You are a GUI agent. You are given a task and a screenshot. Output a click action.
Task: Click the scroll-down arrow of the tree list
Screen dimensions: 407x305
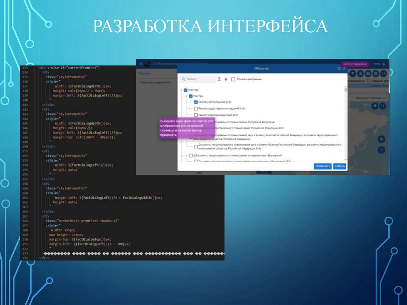[x=346, y=160]
